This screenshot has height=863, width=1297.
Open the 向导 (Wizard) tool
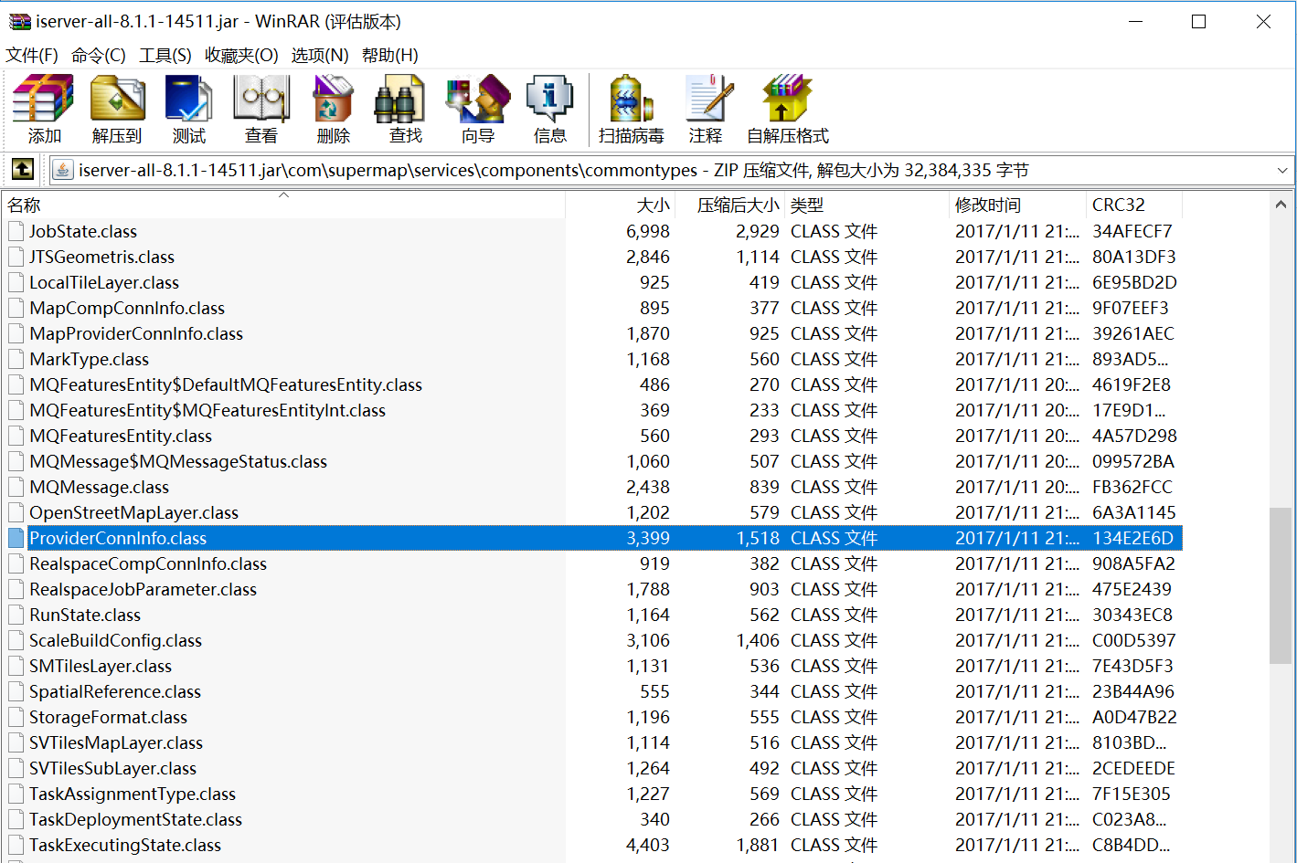[477, 99]
